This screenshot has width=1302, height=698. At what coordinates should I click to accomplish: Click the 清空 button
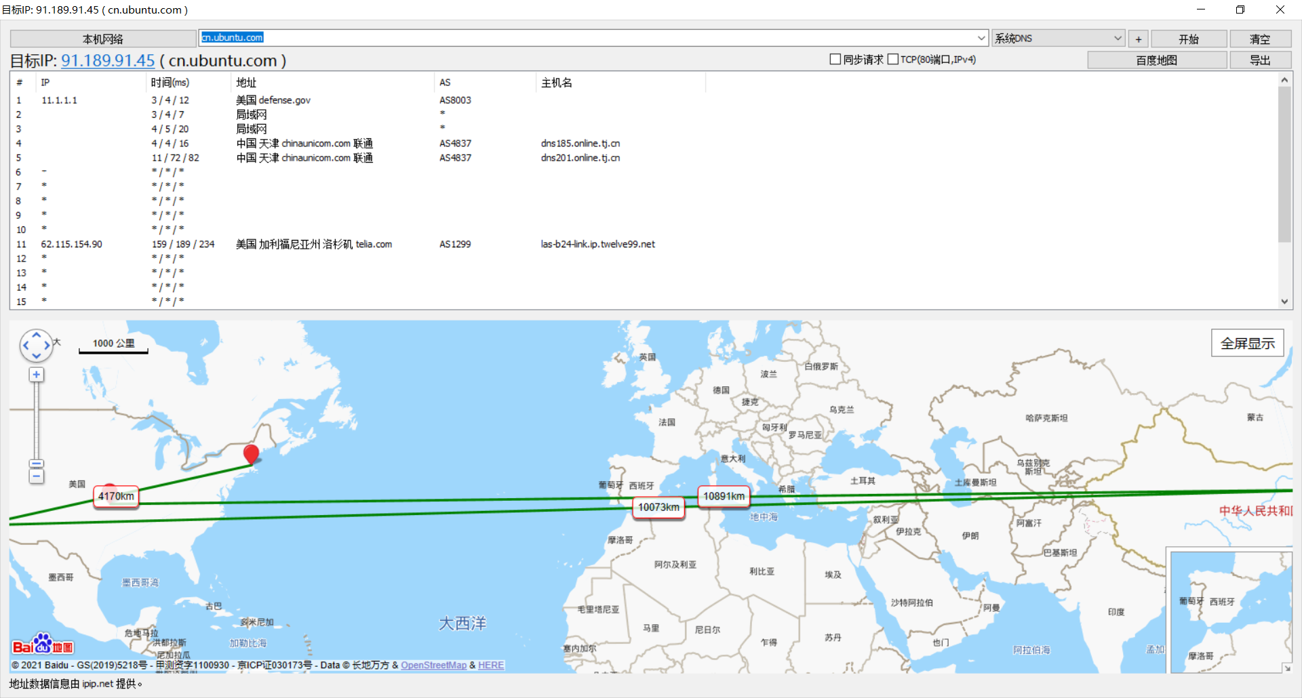tap(1260, 39)
